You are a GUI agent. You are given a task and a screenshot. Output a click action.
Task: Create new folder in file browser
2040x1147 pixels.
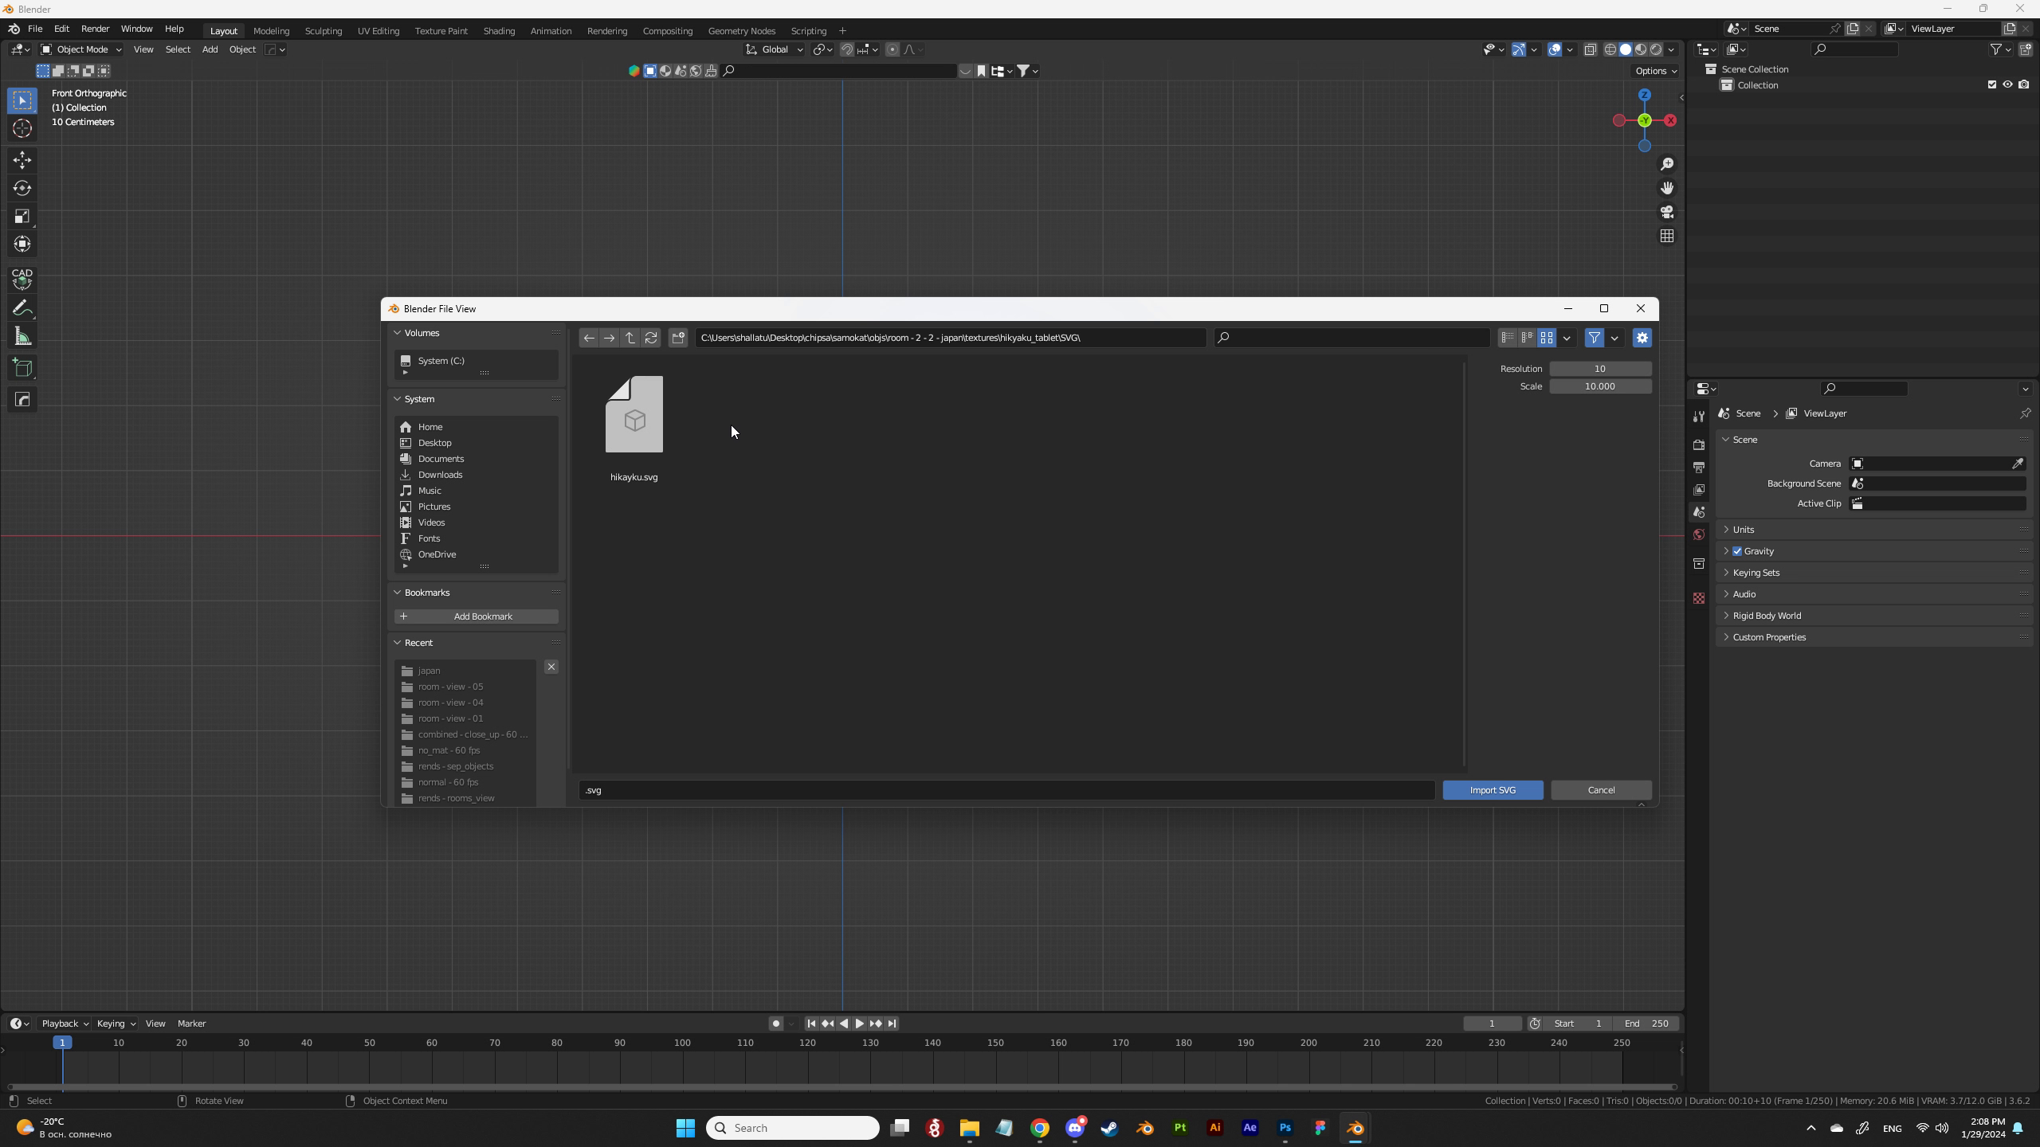pos(678,338)
